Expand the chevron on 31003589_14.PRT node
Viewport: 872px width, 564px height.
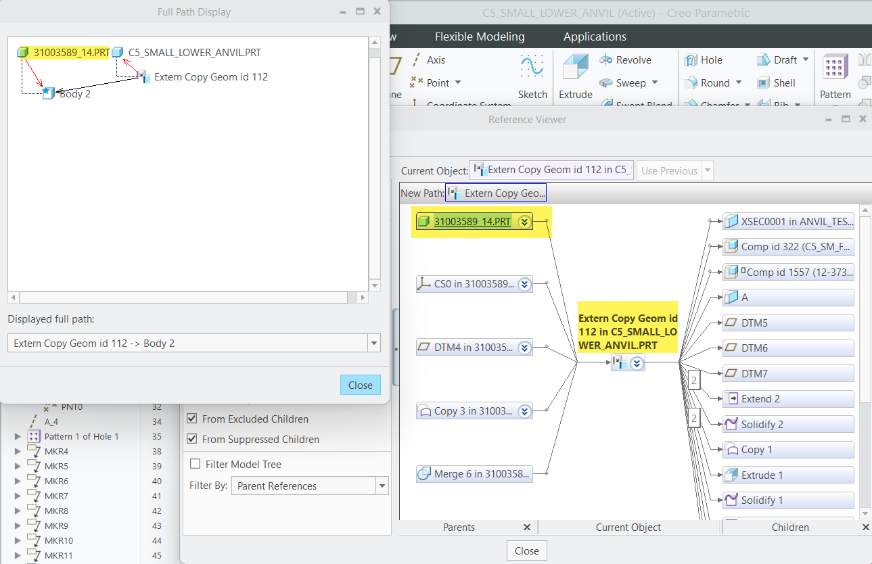coord(524,221)
